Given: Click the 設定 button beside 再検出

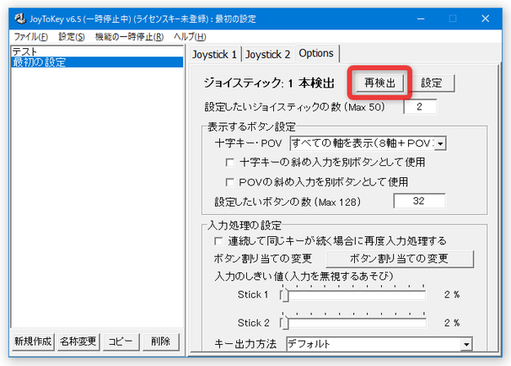Looking at the screenshot, I should 431,83.
